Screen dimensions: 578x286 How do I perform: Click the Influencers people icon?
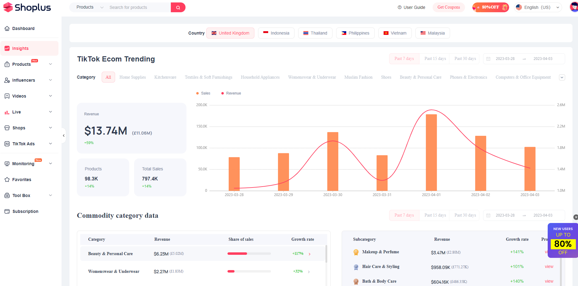pos(7,80)
